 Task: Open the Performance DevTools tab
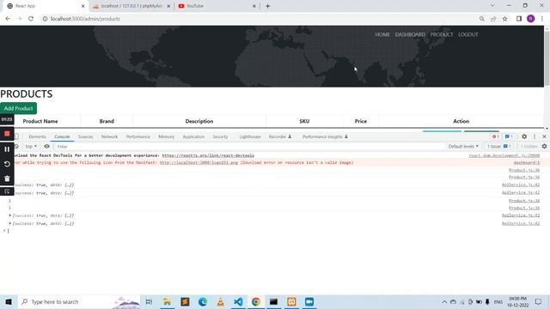point(137,136)
